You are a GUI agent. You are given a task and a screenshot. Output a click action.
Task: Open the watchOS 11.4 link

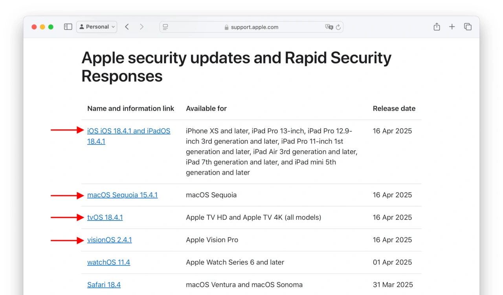point(108,262)
